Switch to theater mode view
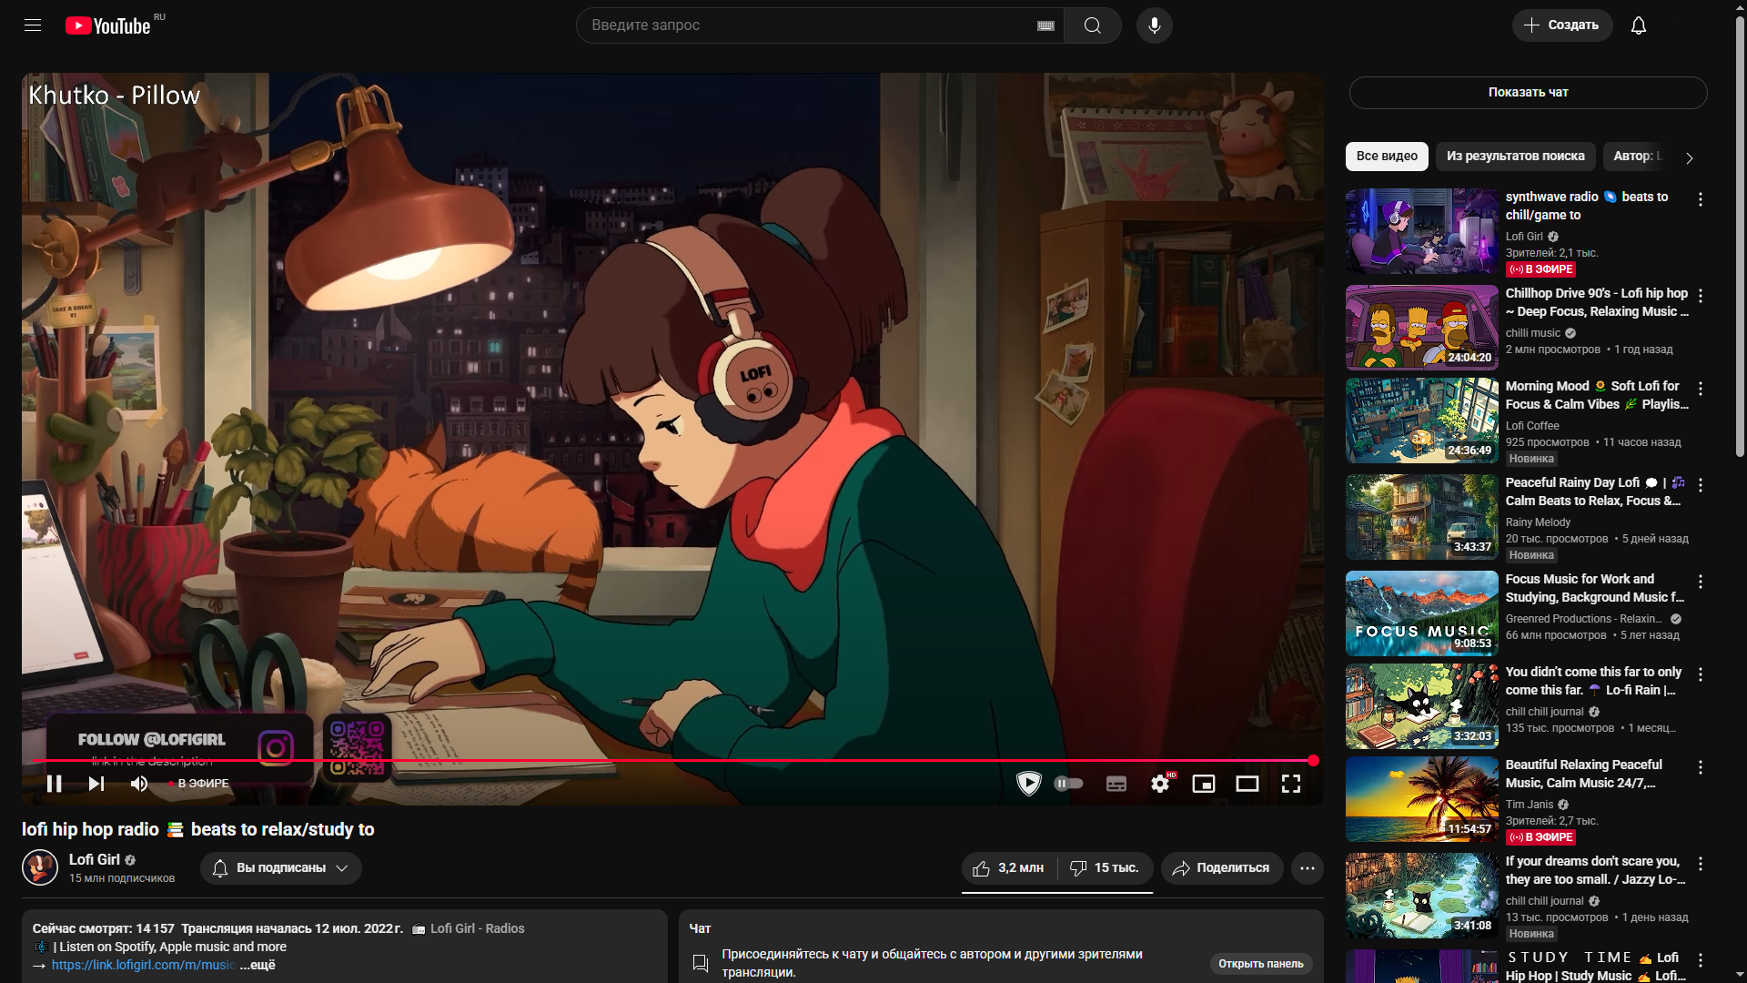 click(1247, 784)
